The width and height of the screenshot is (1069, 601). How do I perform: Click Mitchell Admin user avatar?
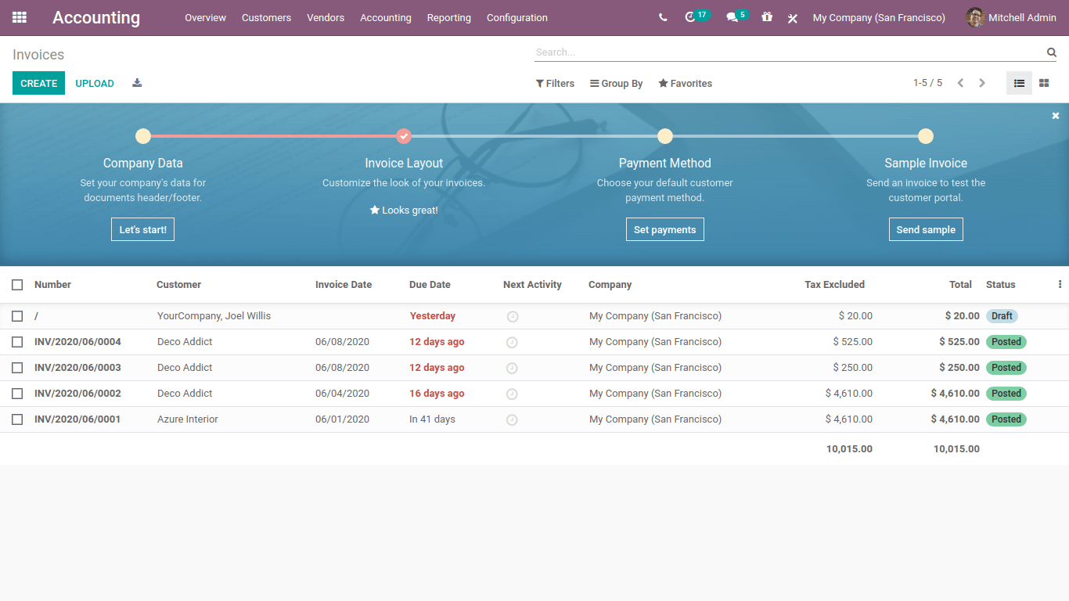pos(975,17)
